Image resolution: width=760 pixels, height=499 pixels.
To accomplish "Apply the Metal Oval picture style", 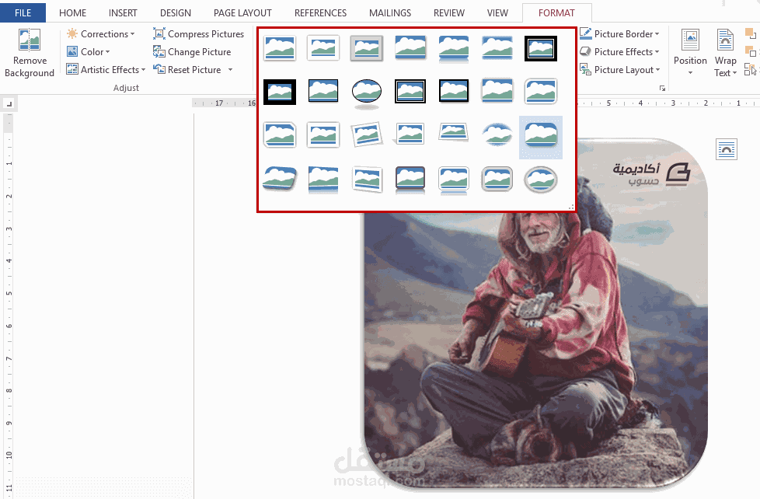I will point(540,179).
